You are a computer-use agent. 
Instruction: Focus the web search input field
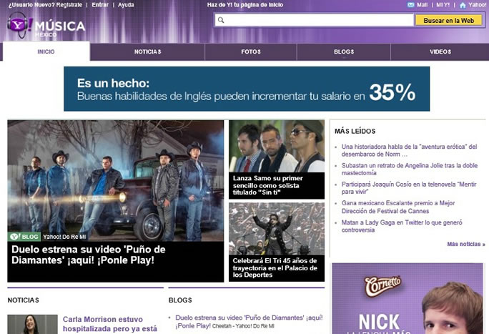(x=314, y=20)
